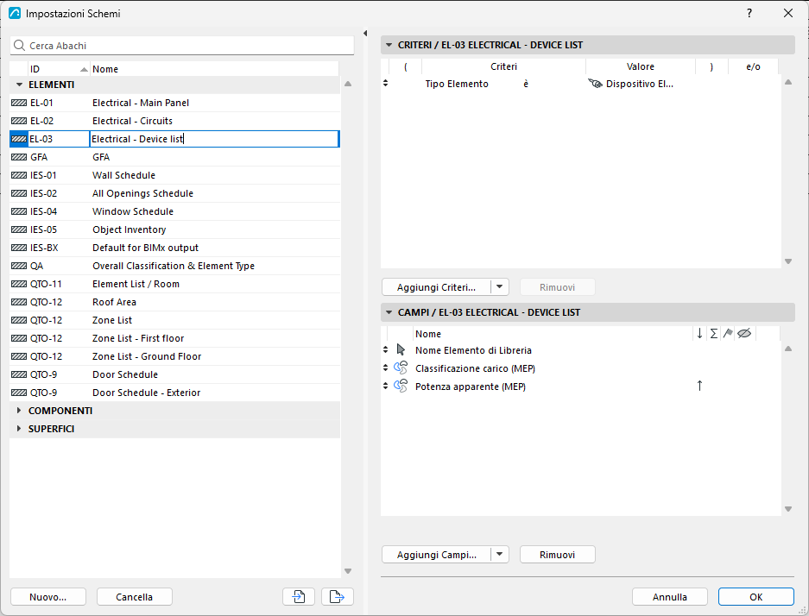Click the search magnifier icon
Viewport: 809px width, 616px height.
(20, 46)
